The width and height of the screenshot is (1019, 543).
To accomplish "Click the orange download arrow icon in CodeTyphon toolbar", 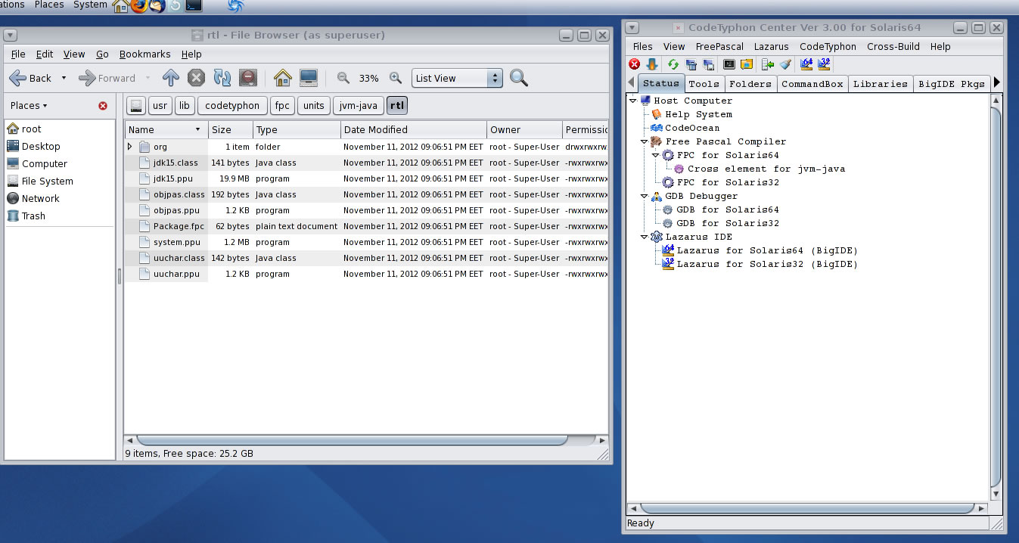I will [x=652, y=64].
